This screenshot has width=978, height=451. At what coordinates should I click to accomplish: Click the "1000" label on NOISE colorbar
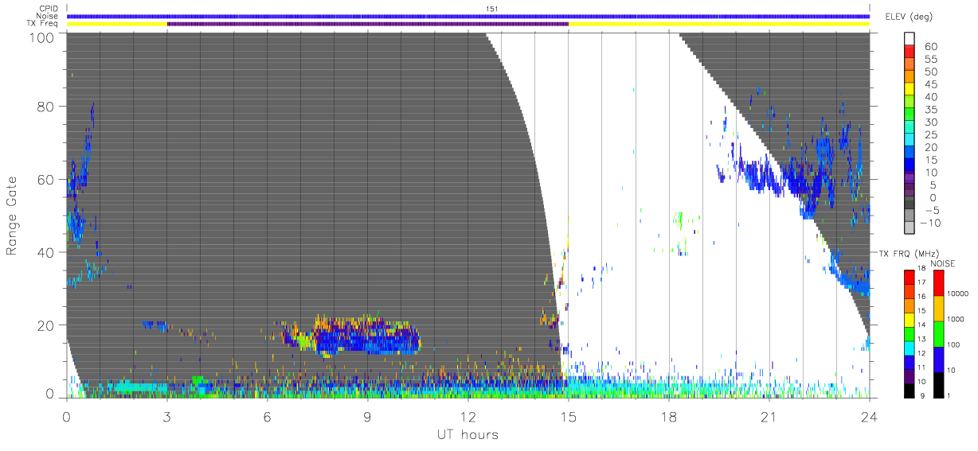coord(956,319)
